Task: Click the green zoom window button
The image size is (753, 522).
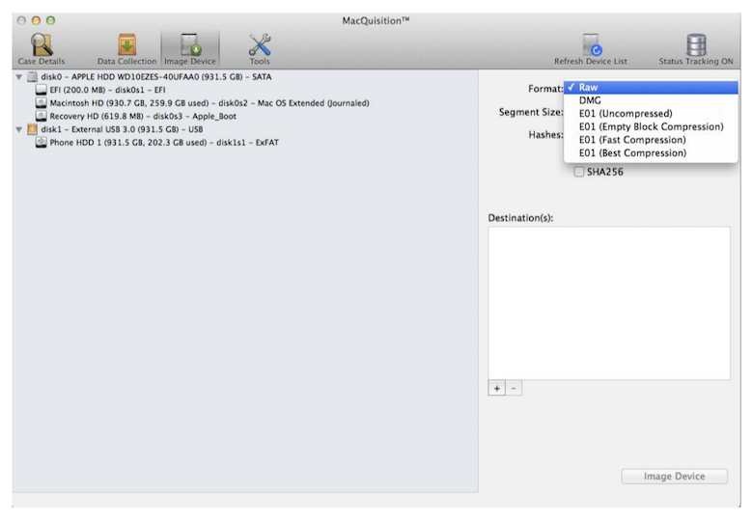Action: 50,20
